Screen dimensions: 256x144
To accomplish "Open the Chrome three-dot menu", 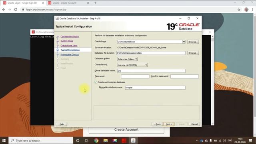I will pyautogui.click(x=252, y=10).
